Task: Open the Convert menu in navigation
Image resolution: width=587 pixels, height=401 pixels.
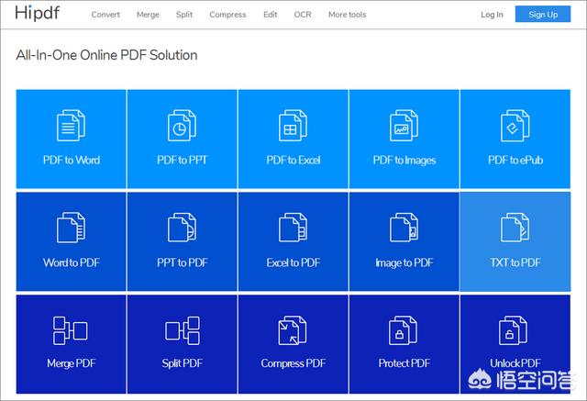Action: pyautogui.click(x=105, y=15)
